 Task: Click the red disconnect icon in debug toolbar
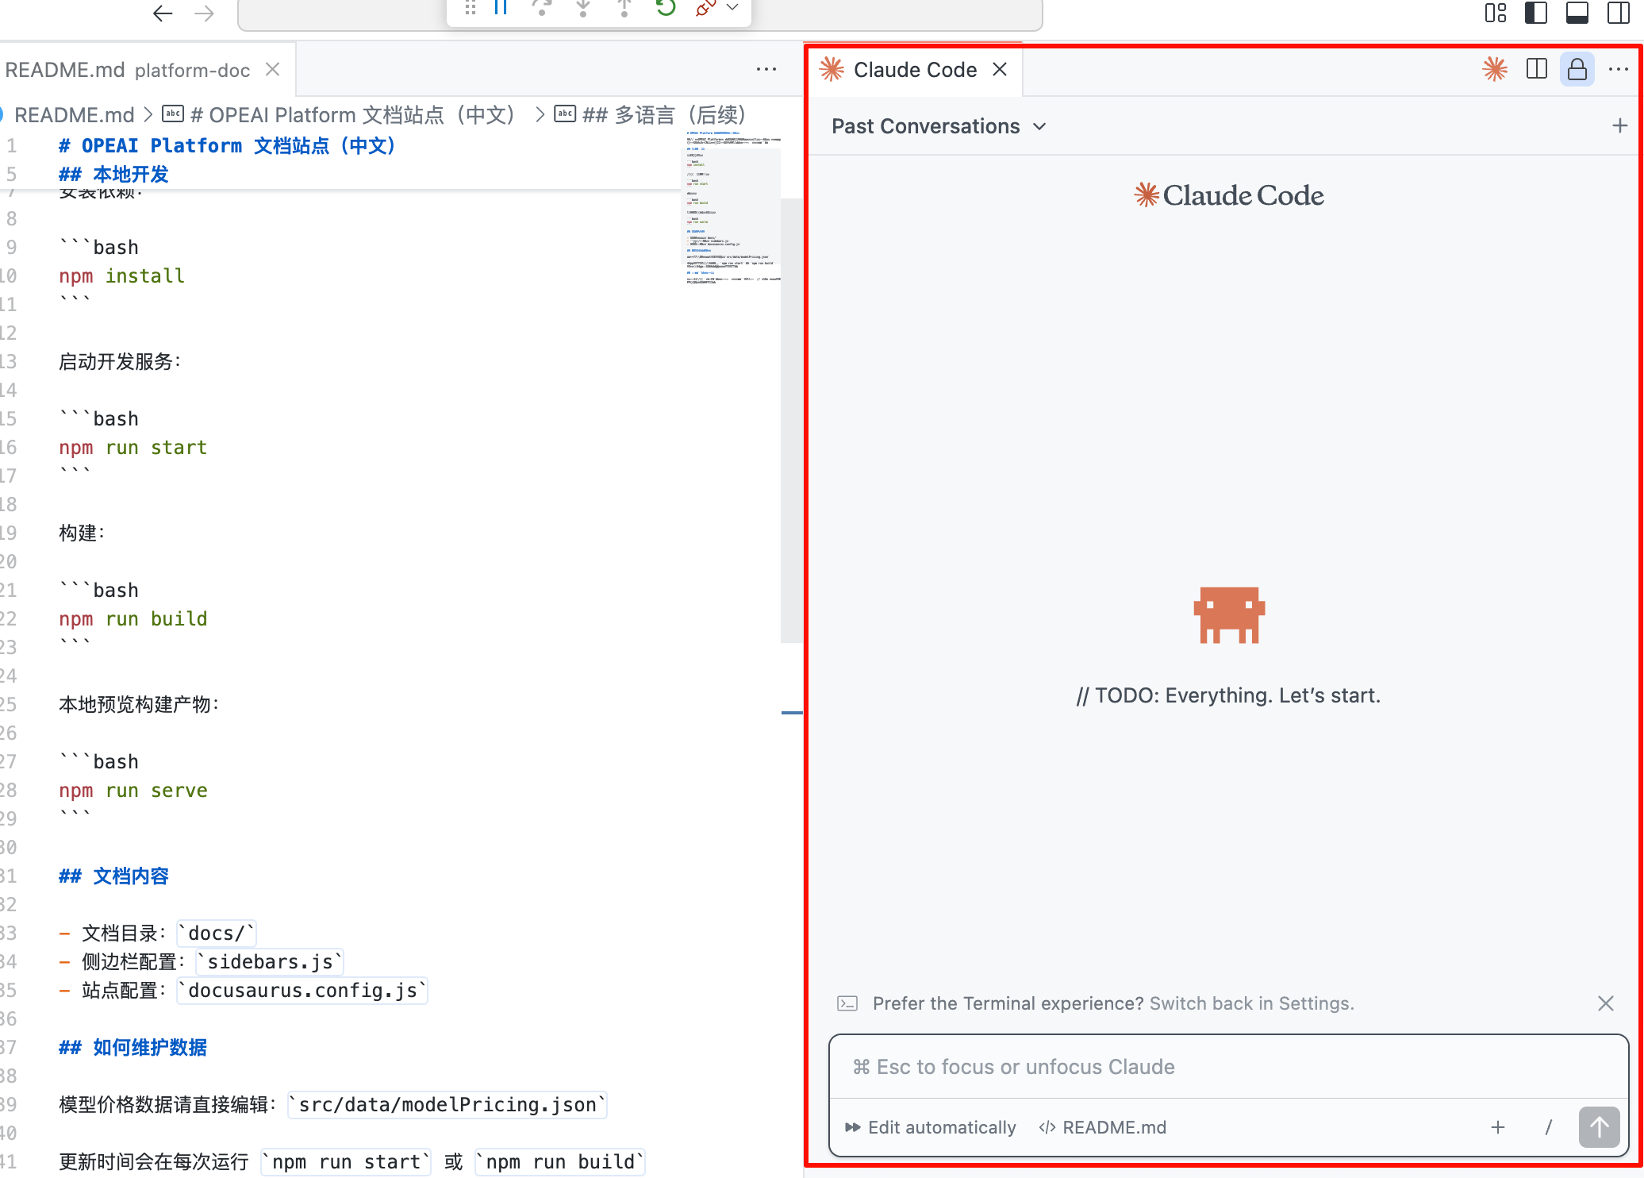(705, 10)
